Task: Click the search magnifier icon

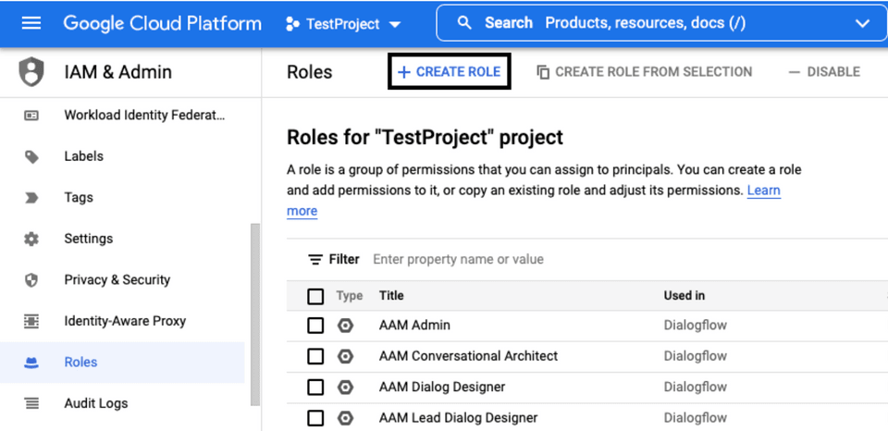Action: click(x=464, y=23)
